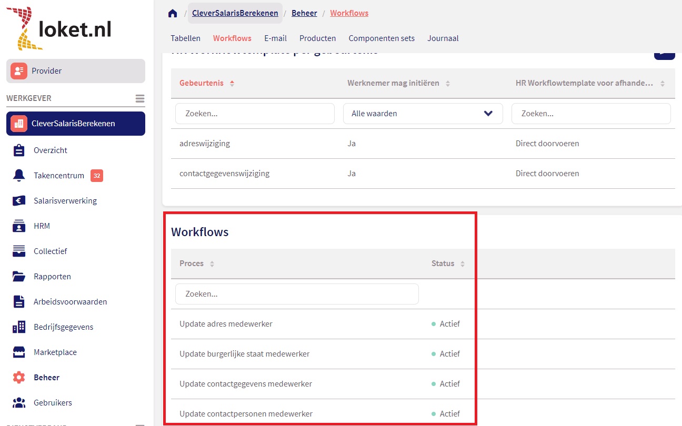This screenshot has height=426, width=682.
Task: Open the HRM sidebar icon
Action: tap(19, 226)
